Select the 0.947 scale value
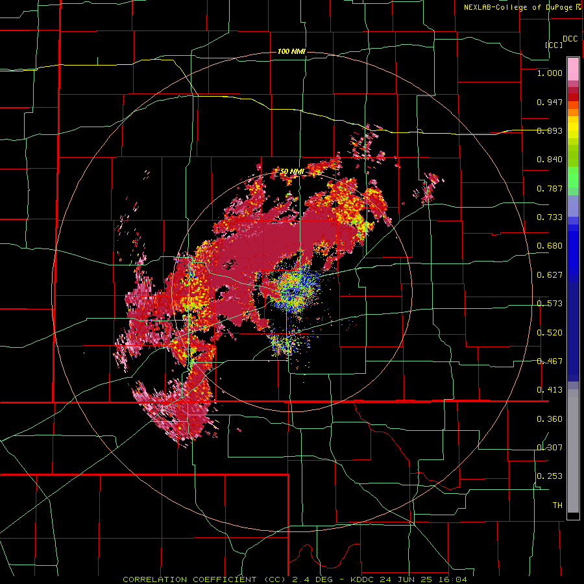The width and height of the screenshot is (584, 584). coord(550,102)
